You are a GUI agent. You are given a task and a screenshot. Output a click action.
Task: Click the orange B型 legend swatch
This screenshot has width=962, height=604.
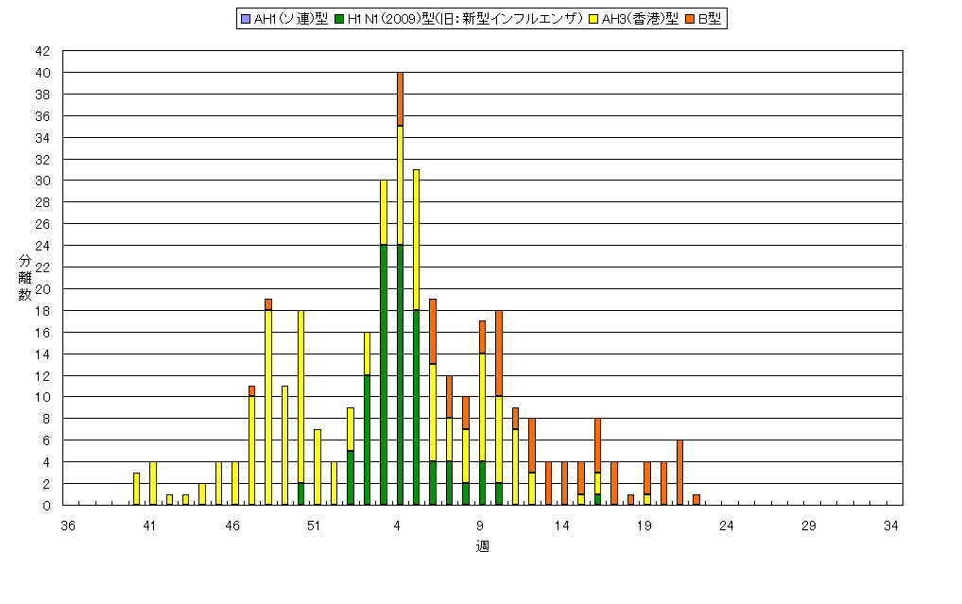tap(690, 19)
